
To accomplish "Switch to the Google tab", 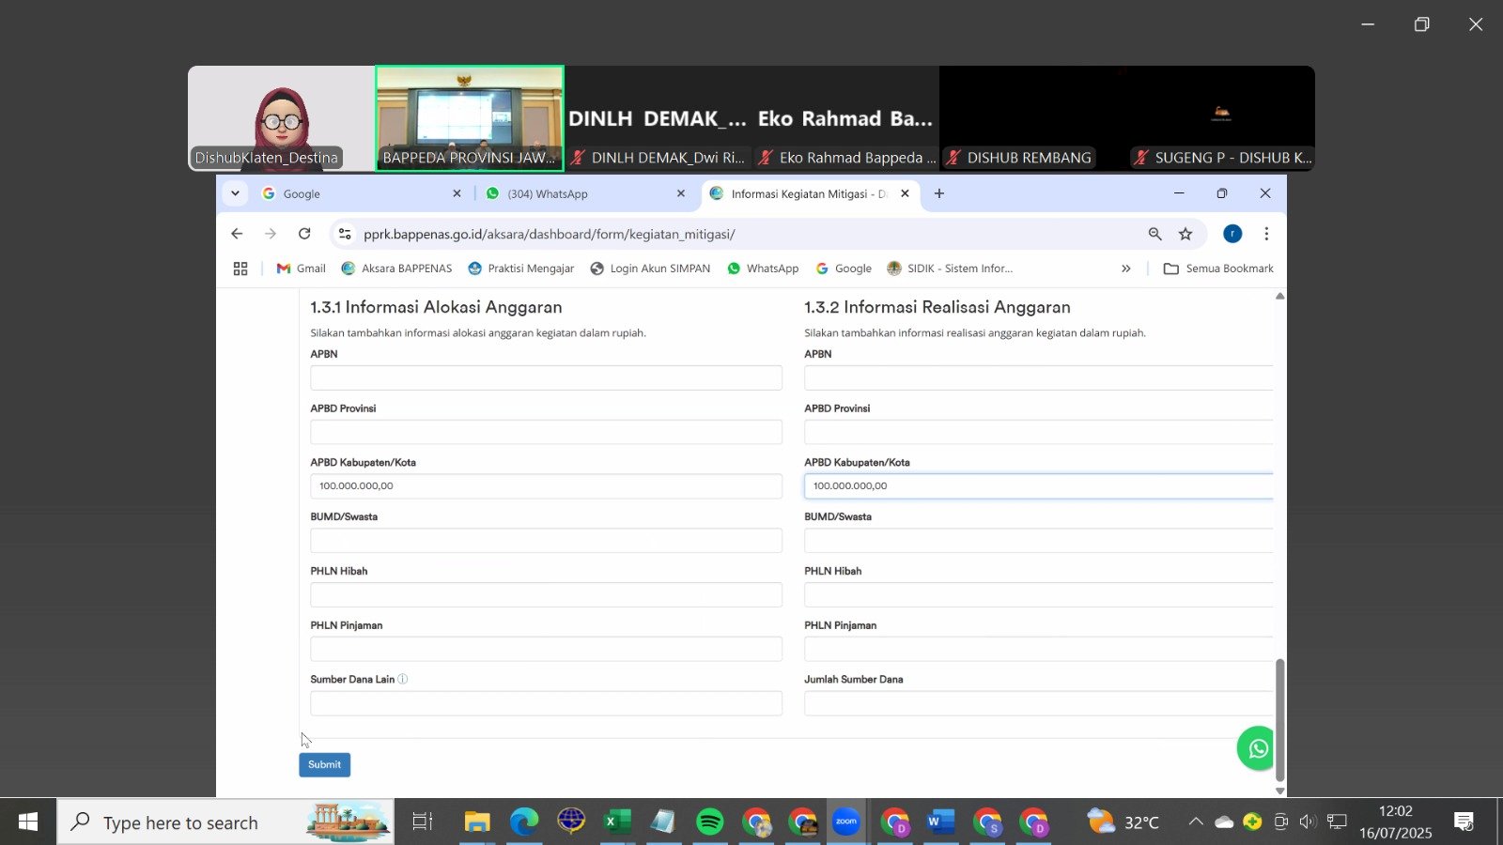I will click(362, 193).
